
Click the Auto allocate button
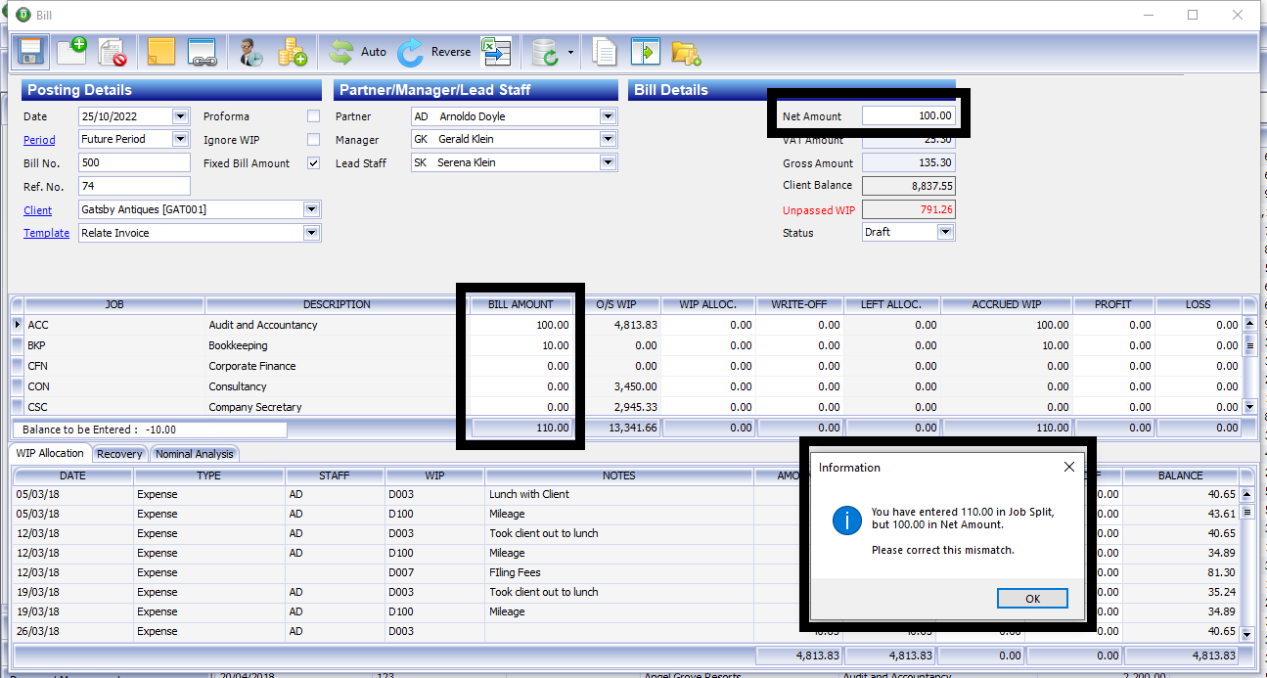click(x=358, y=52)
